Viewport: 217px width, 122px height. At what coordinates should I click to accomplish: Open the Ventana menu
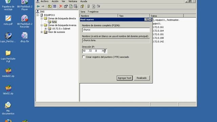pos(73,1)
